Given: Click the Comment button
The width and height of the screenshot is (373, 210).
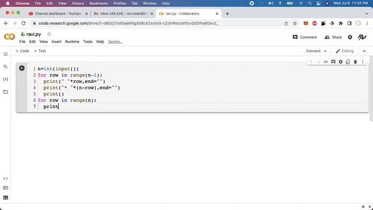Looking at the screenshot, I should click(x=305, y=37).
